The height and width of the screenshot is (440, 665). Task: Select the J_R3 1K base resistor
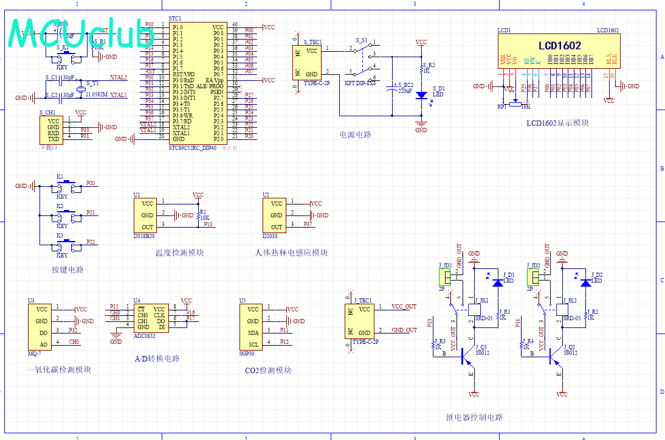433,345
